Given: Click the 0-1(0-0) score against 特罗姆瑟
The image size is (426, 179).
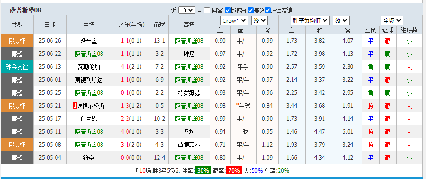Looking at the screenshot, I should (131, 93).
